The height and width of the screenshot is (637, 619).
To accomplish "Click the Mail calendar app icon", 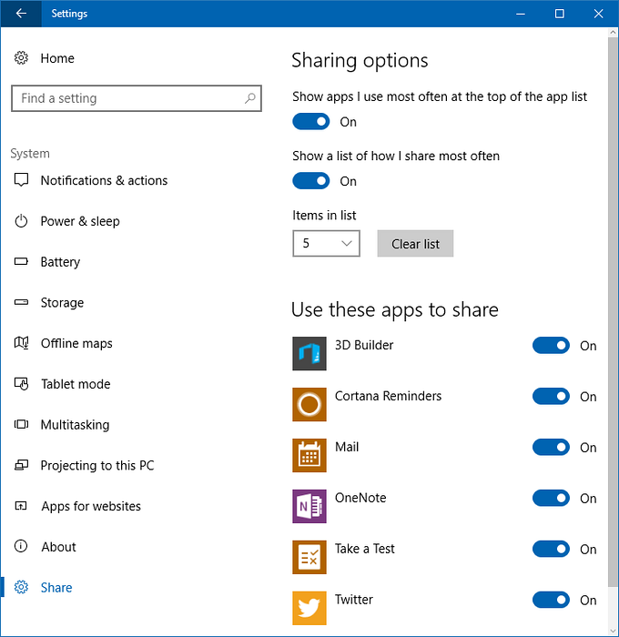I will click(x=309, y=455).
